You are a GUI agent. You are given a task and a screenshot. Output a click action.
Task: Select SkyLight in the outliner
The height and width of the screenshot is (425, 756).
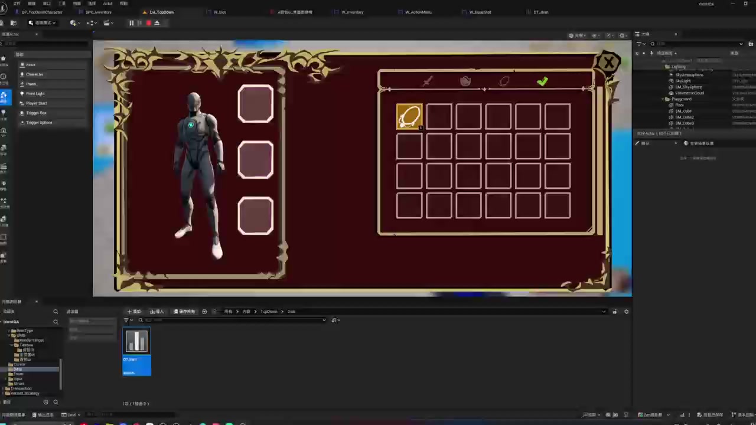pyautogui.click(x=683, y=81)
